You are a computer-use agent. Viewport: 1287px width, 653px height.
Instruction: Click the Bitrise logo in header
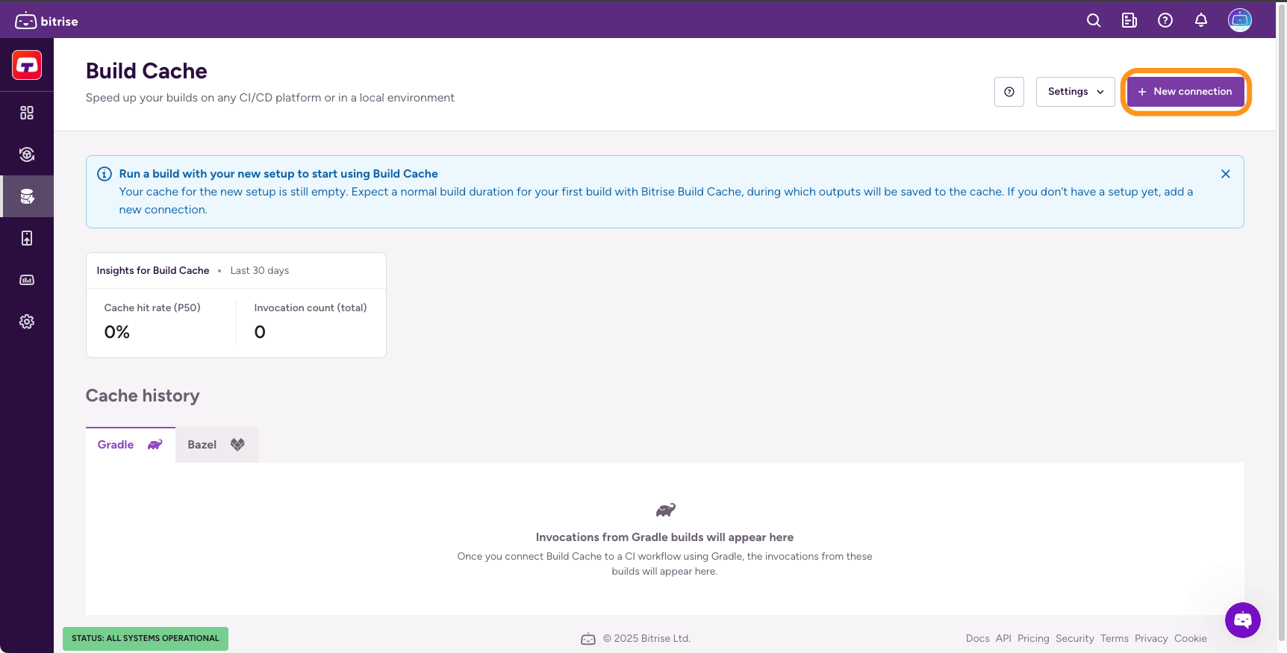(46, 21)
